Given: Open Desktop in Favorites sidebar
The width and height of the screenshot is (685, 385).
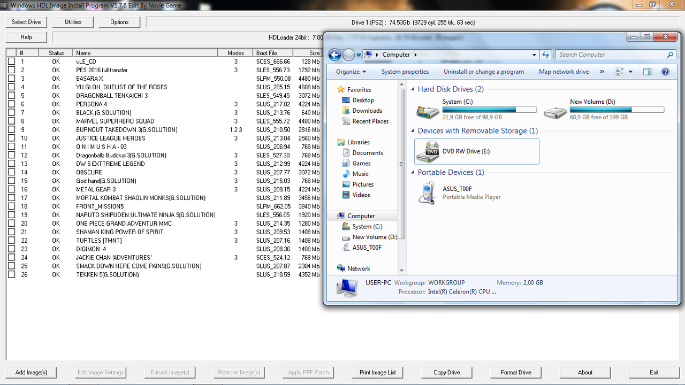Looking at the screenshot, I should pyautogui.click(x=363, y=100).
